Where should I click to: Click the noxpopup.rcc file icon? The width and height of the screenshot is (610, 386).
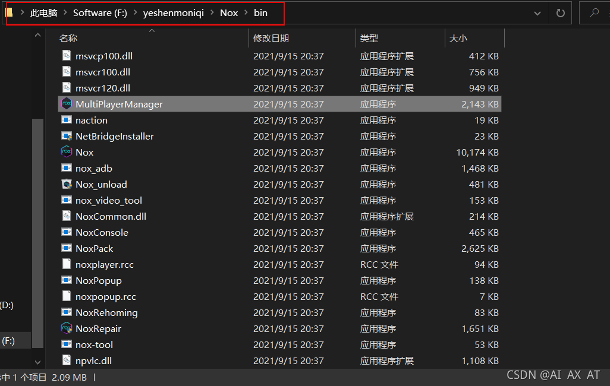point(67,296)
